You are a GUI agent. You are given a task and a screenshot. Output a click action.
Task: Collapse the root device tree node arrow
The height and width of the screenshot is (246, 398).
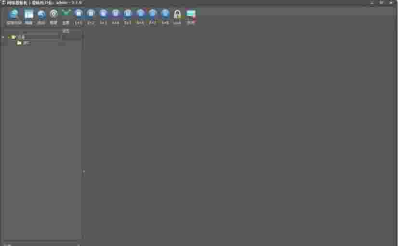[8, 37]
